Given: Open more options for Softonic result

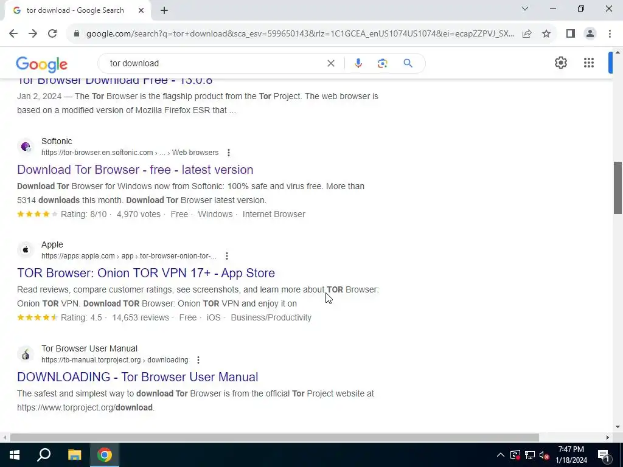Looking at the screenshot, I should point(229,153).
